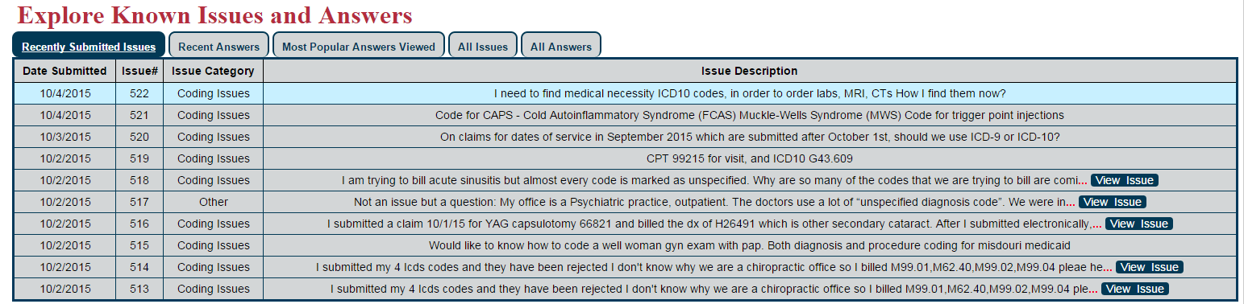Viewport: 1244px width, 304px height.
Task: Click View Issue for issue 518
Action: click(x=1125, y=180)
